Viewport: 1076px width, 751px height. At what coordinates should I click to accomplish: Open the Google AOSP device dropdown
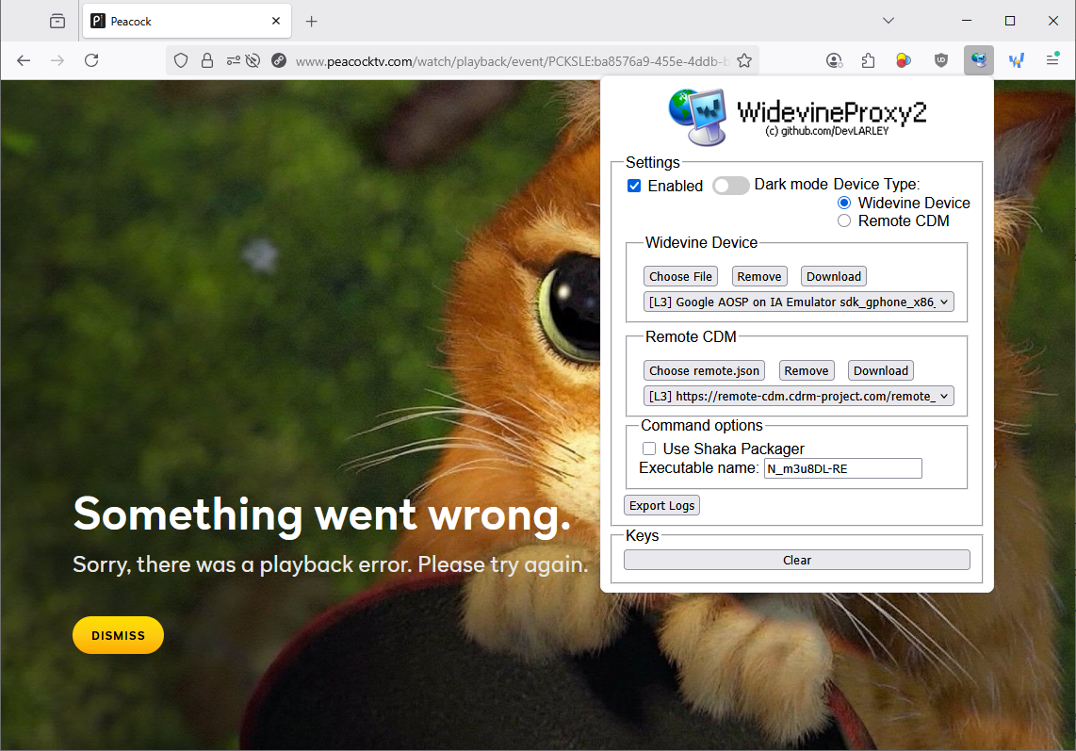(799, 302)
